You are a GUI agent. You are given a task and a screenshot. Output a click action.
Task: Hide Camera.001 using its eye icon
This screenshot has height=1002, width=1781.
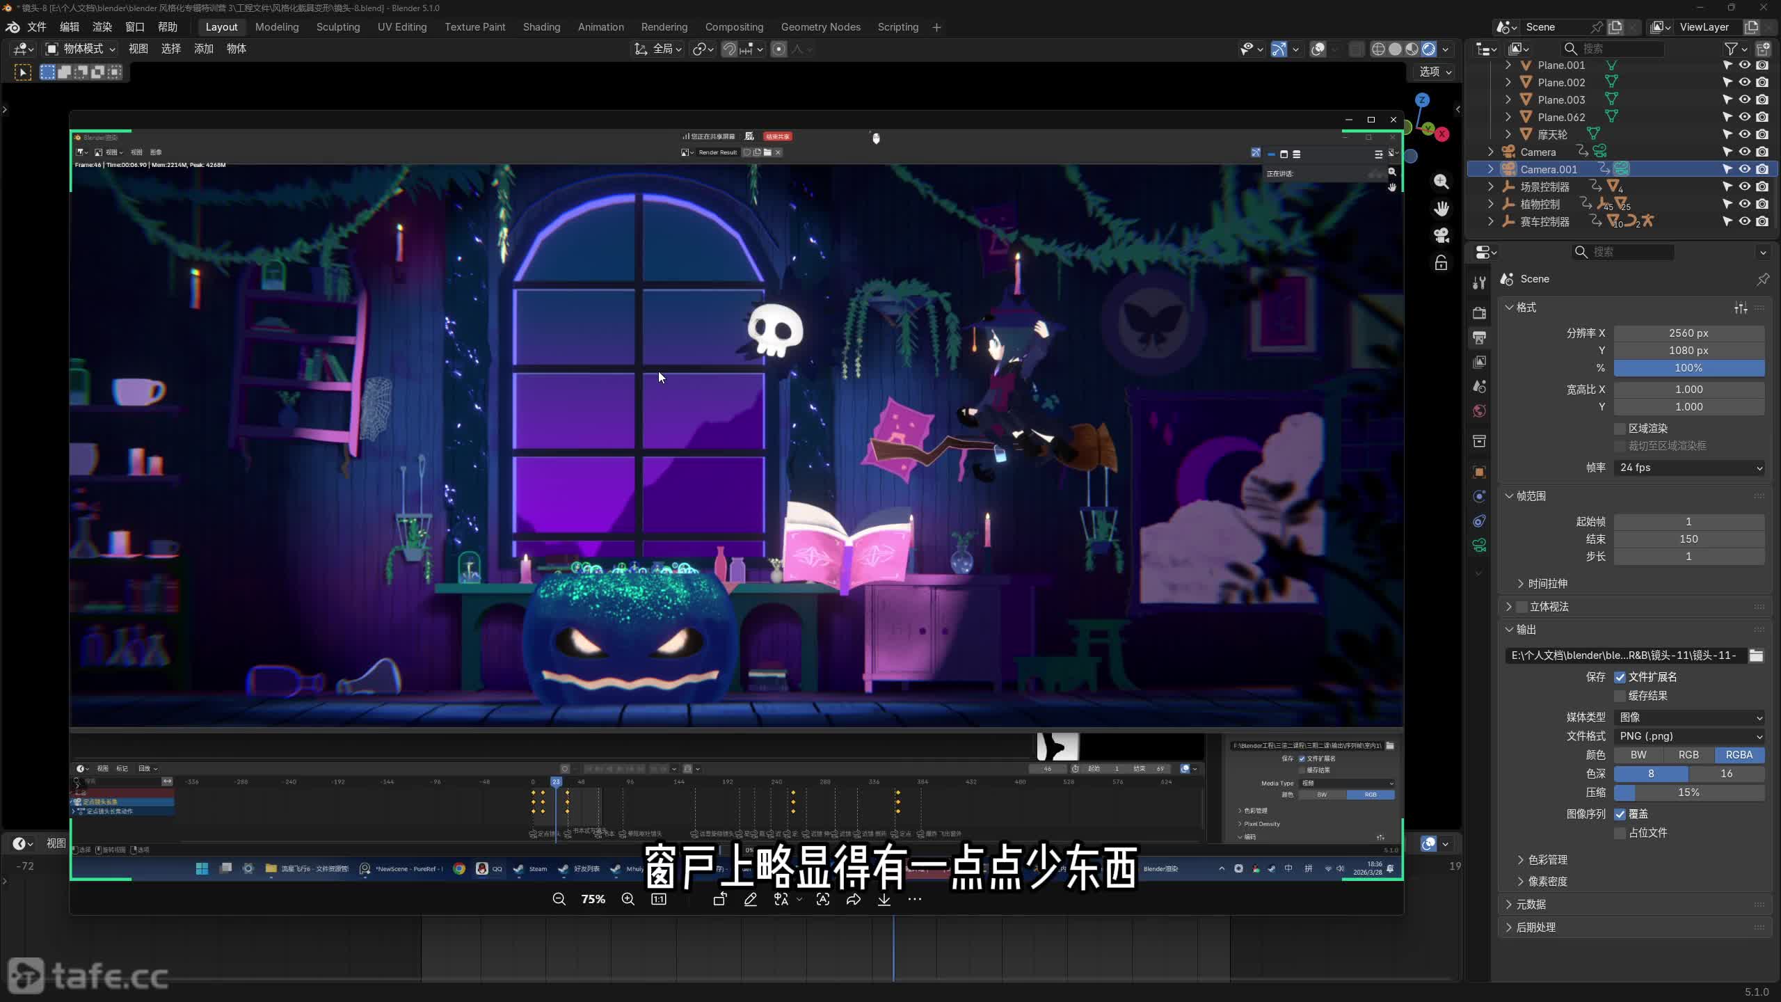tap(1745, 169)
